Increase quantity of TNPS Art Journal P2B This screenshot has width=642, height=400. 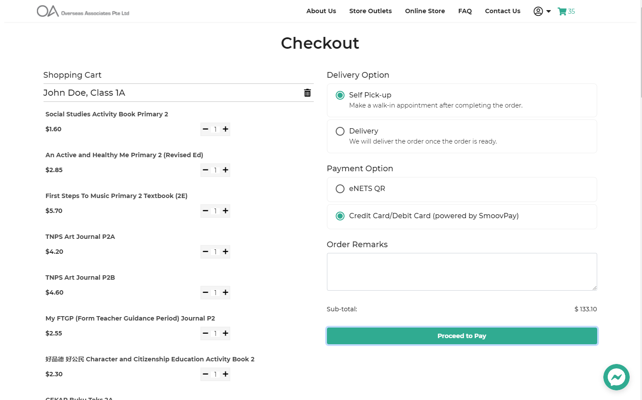point(225,292)
